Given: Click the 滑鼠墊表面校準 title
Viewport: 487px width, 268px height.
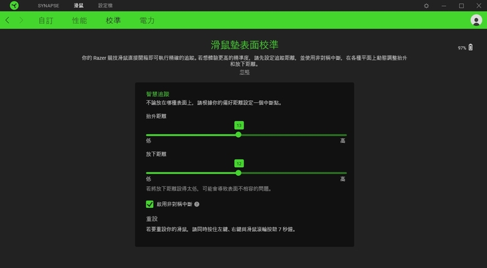Looking at the screenshot, I should [x=244, y=45].
